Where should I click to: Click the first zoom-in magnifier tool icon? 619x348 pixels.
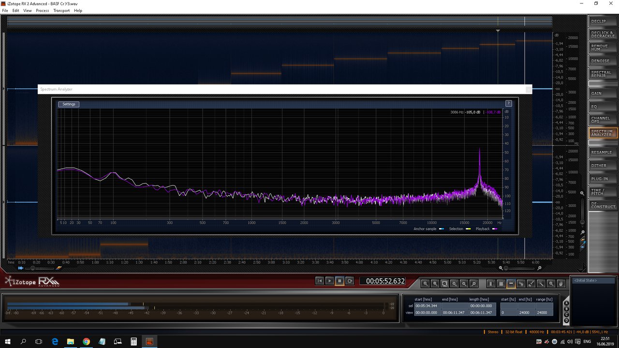[426, 284]
